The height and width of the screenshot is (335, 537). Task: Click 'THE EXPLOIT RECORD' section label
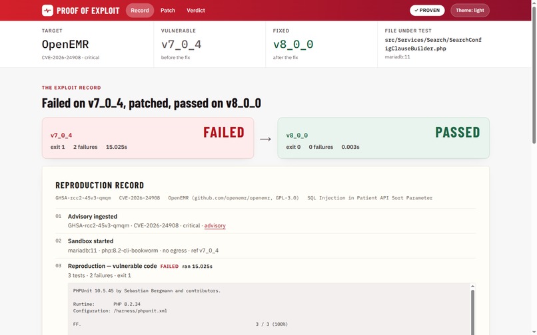click(71, 88)
